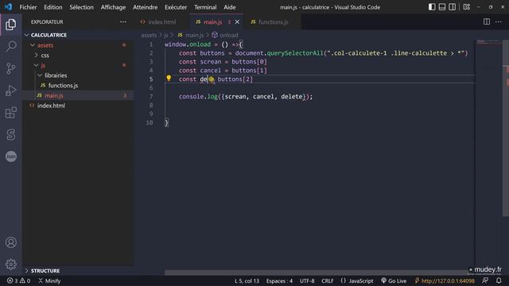Viewport: 509px width, 286px height.
Task: Close the main.js tab
Action: point(237,22)
